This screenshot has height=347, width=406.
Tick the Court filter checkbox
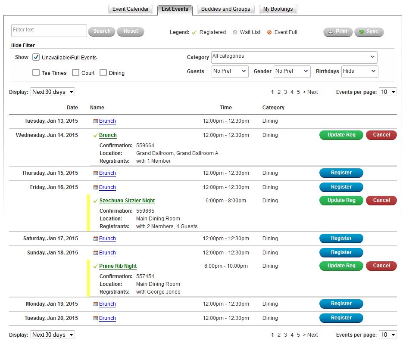[x=75, y=73]
